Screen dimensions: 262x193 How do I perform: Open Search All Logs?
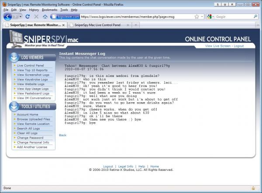pyautogui.click(x=28, y=128)
